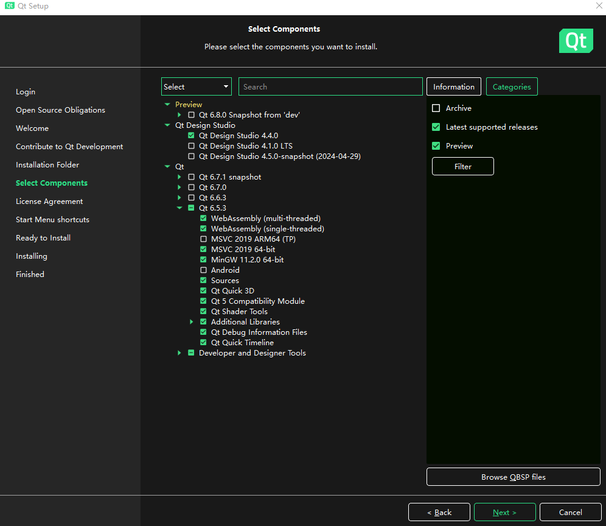
Task: Close the Qt Setup window
Action: [x=599, y=6]
